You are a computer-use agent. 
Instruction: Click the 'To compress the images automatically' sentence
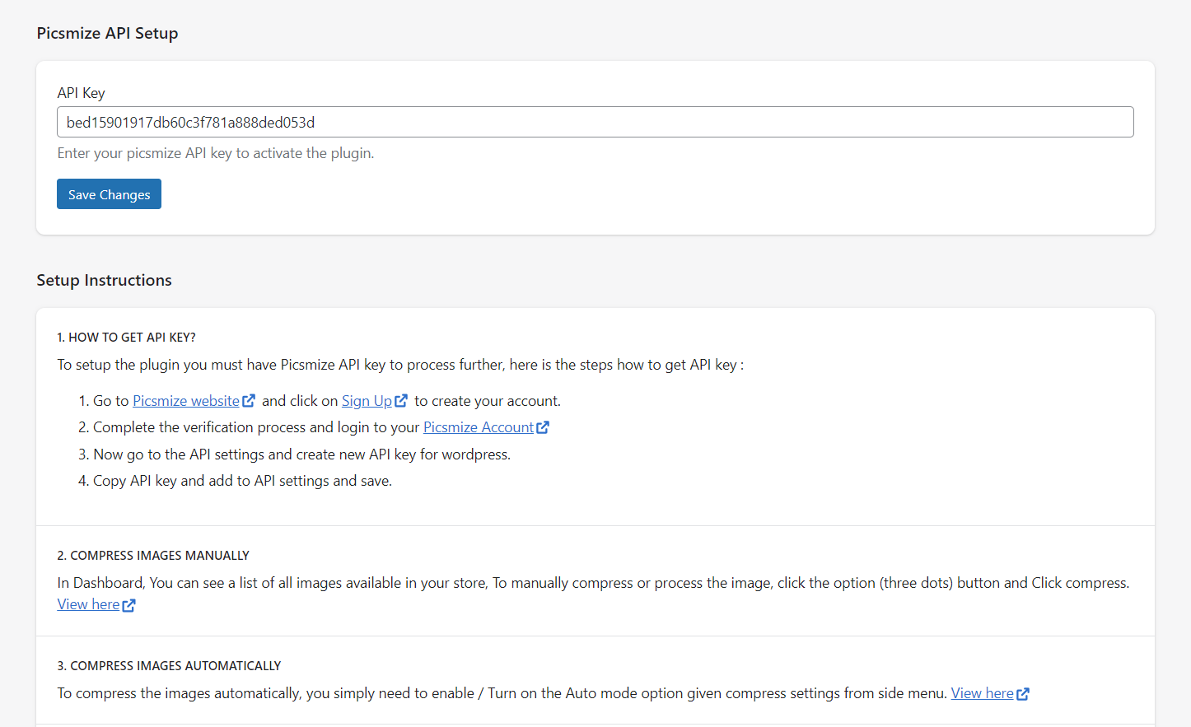click(502, 693)
